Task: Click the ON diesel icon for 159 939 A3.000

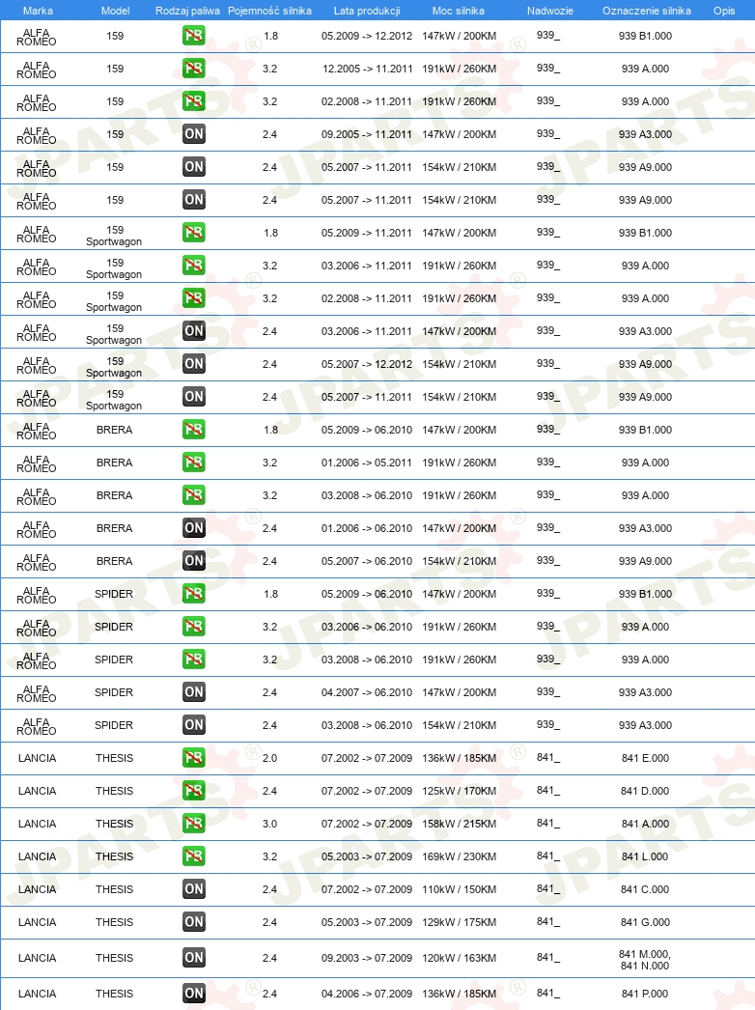Action: [194, 134]
